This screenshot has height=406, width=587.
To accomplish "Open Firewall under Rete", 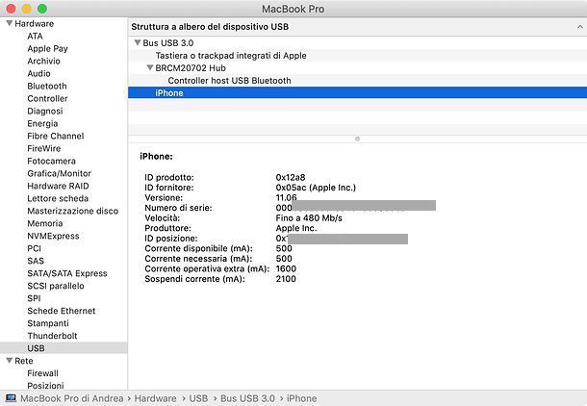I will coord(42,373).
